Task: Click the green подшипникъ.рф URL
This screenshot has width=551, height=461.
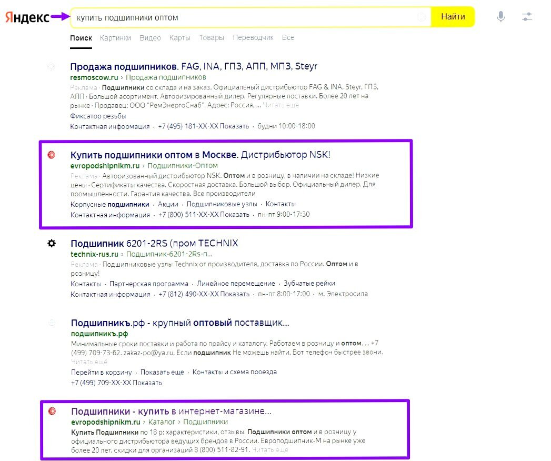Action: (x=99, y=334)
